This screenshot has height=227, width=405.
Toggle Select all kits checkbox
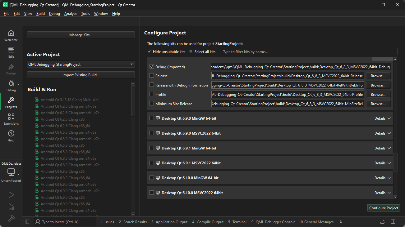(191, 51)
